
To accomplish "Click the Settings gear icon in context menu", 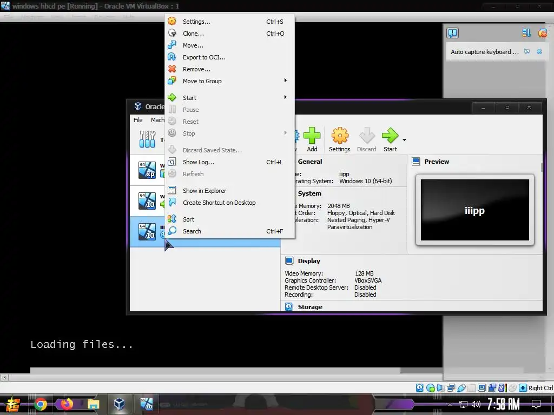I will [172, 21].
